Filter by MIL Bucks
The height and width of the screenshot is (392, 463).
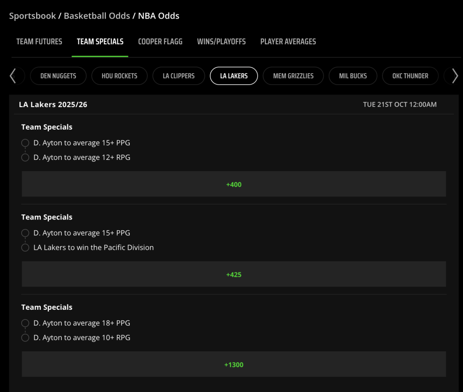[x=353, y=76]
